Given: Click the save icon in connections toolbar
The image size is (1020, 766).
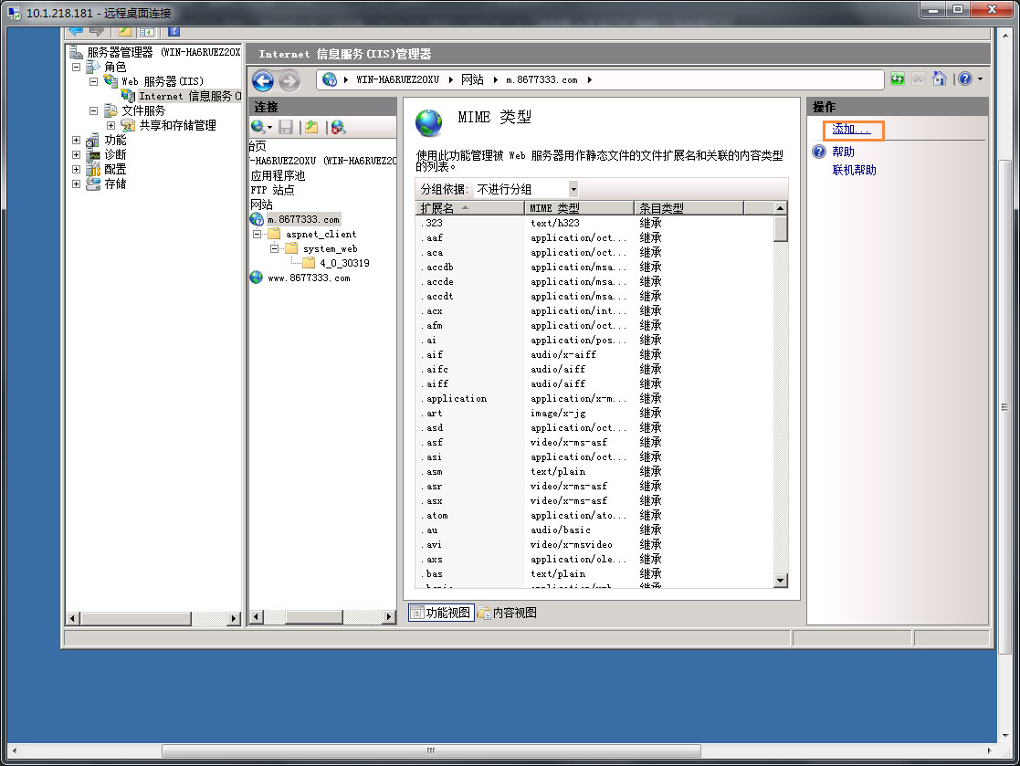Looking at the screenshot, I should [x=286, y=127].
